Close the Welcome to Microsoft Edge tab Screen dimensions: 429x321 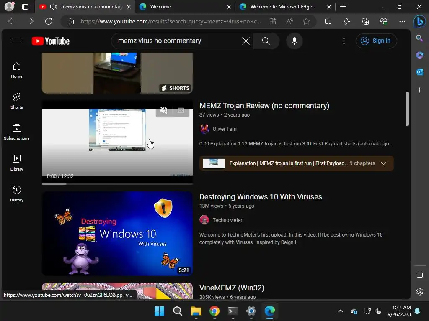point(329,7)
